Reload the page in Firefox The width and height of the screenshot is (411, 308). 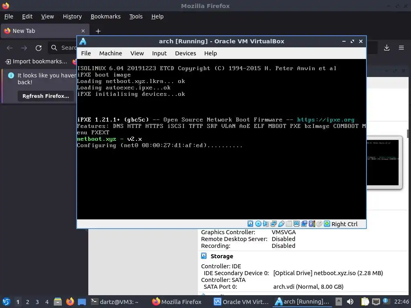click(39, 48)
